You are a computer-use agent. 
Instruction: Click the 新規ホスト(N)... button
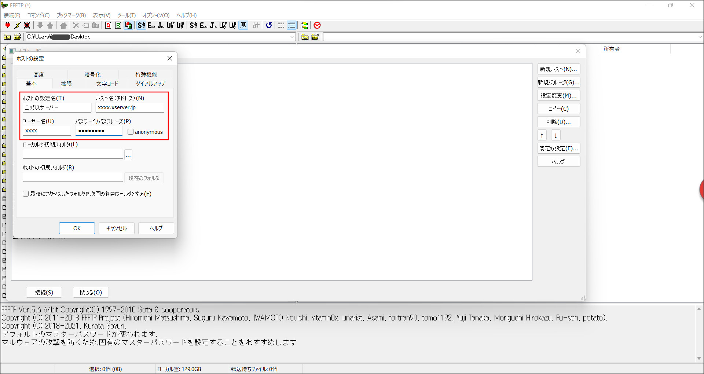[558, 69]
